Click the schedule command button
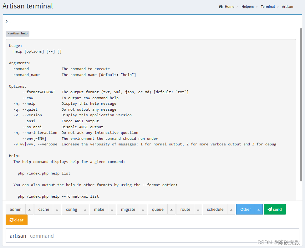The height and width of the screenshot is (248, 305). coord(215,209)
